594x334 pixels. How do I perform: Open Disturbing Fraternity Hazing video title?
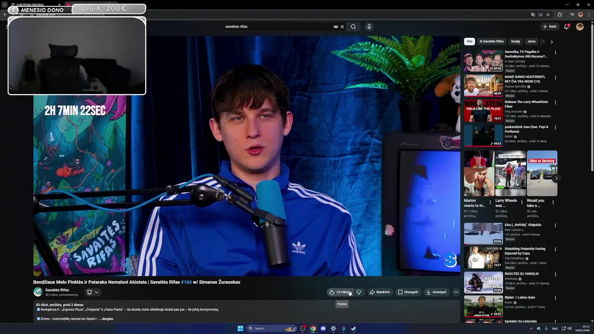[525, 251]
